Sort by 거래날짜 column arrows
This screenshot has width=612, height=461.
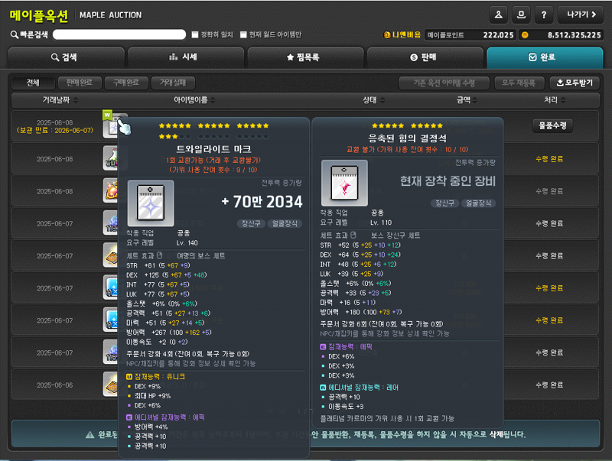[76, 100]
